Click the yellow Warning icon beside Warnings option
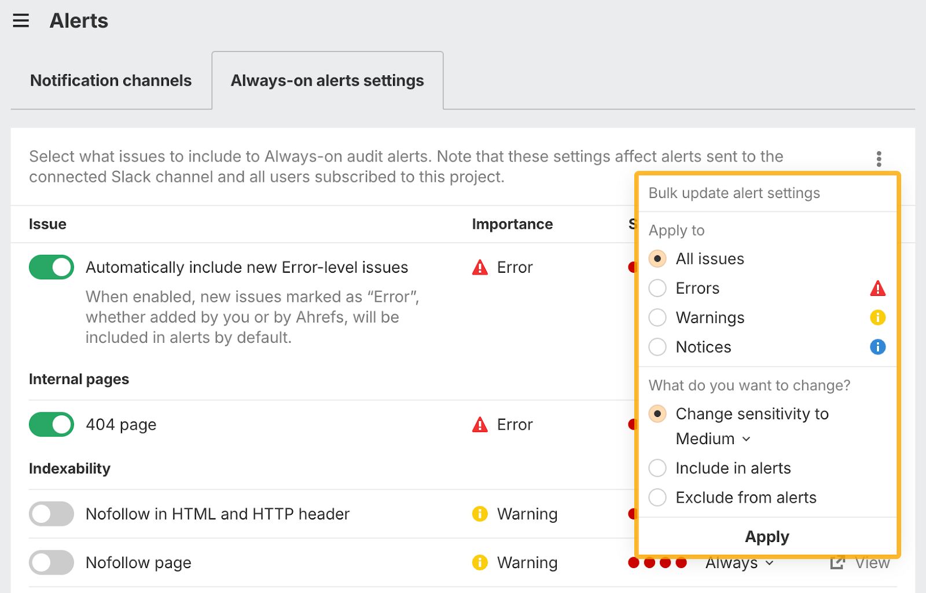Image resolution: width=926 pixels, height=593 pixels. point(877,317)
